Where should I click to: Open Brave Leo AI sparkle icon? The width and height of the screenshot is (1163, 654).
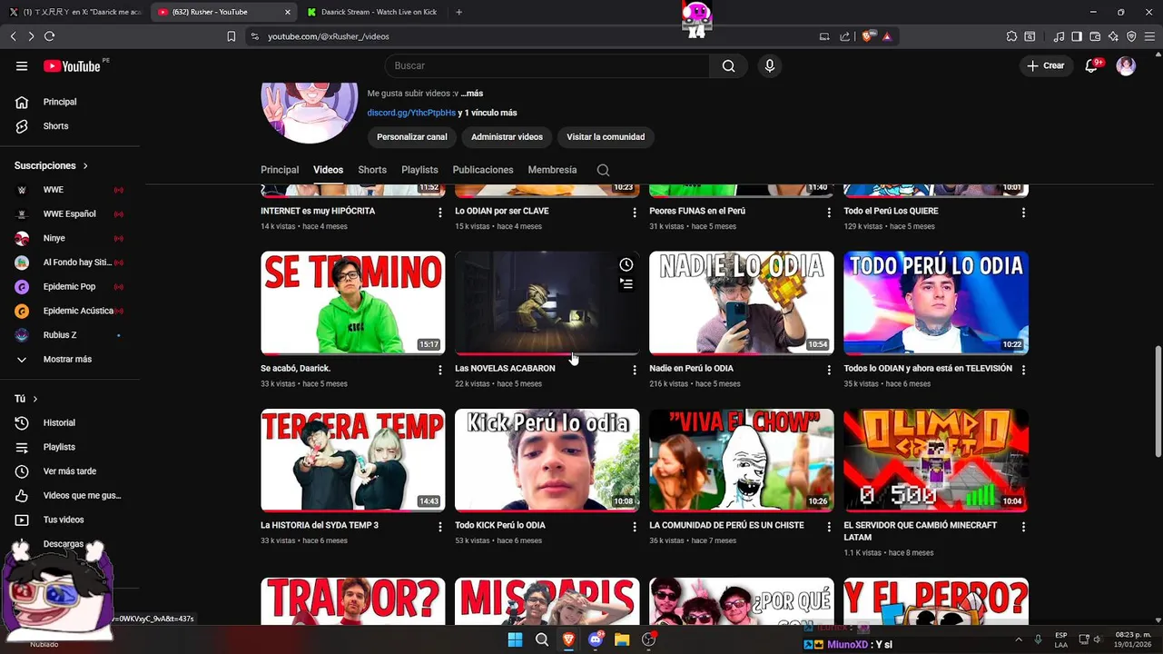coord(1113,36)
